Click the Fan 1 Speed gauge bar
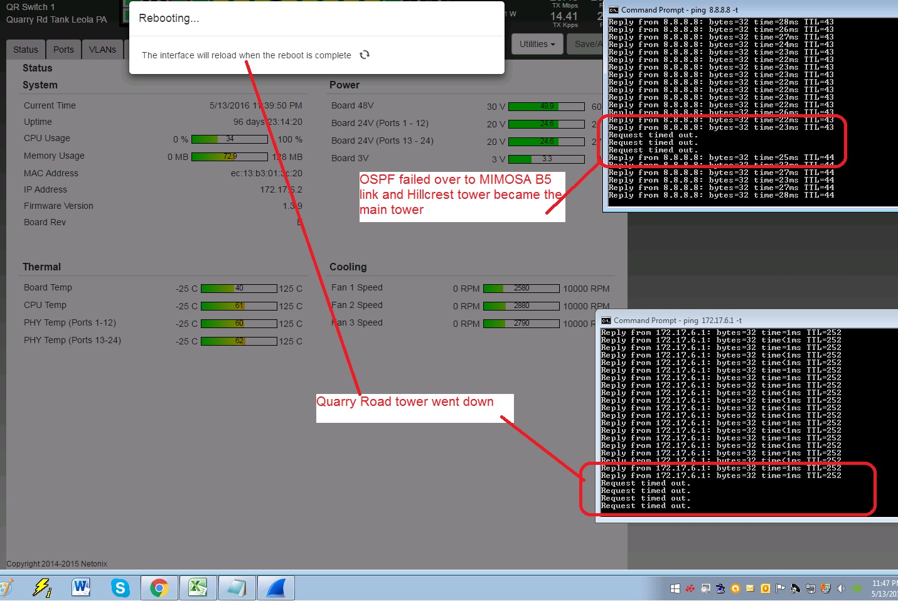Image resolution: width=898 pixels, height=601 pixels. [x=521, y=289]
